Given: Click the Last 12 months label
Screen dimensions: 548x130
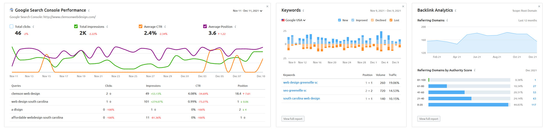Looking at the screenshot, I should [x=528, y=20].
